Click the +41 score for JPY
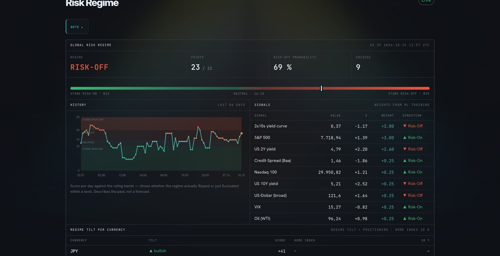The height and width of the screenshot is (256, 500). click(x=282, y=251)
